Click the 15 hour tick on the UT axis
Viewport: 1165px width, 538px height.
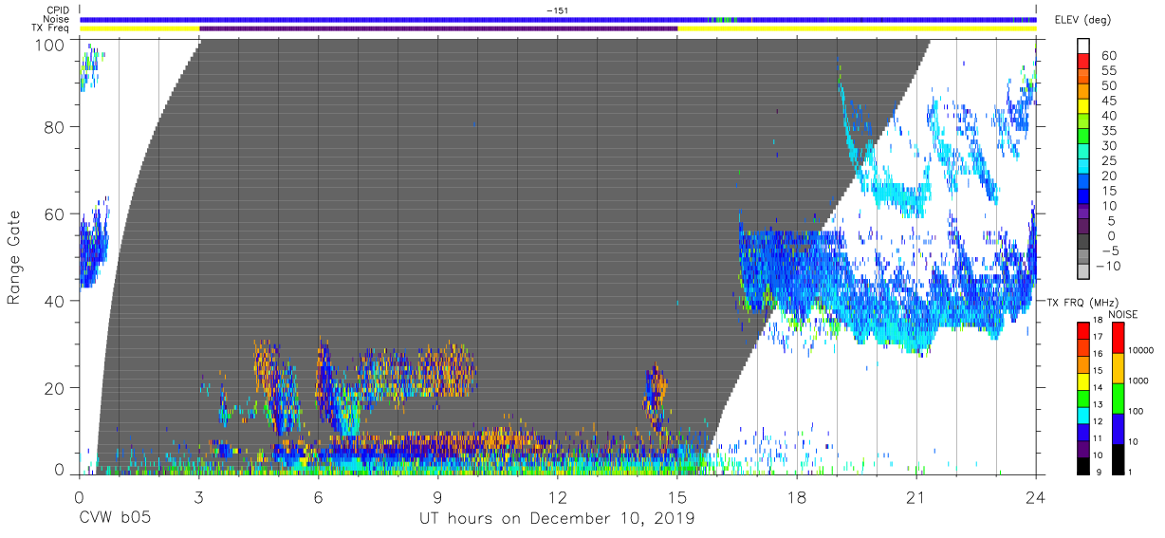[x=677, y=496]
